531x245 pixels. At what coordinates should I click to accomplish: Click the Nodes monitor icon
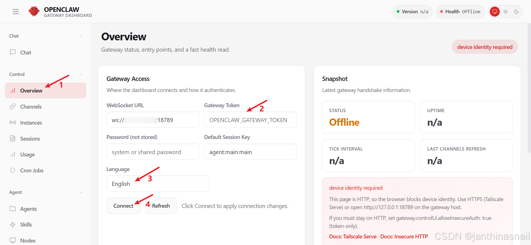(x=13, y=240)
